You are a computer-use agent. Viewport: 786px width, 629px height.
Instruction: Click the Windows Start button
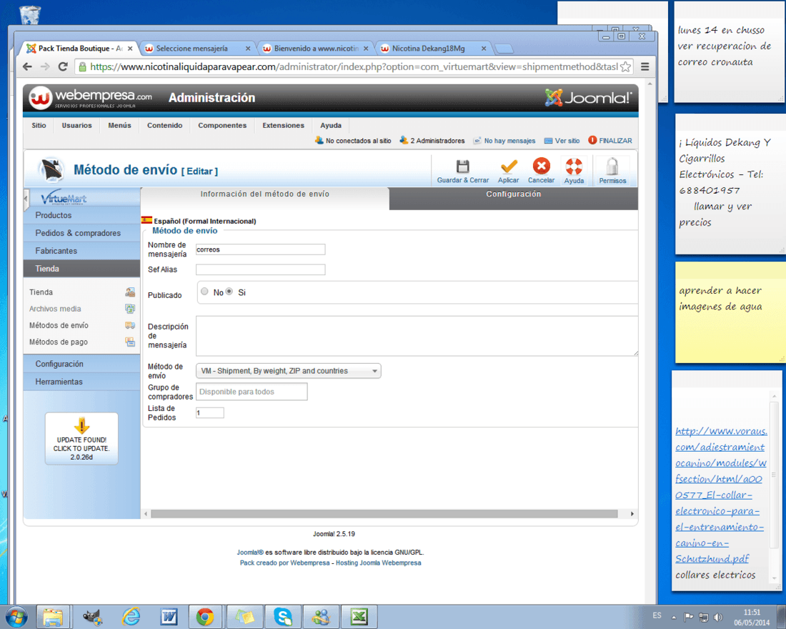click(x=15, y=616)
